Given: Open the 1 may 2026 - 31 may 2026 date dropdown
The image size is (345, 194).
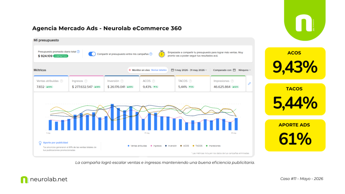Looking at the screenshot, I should click(x=189, y=70).
